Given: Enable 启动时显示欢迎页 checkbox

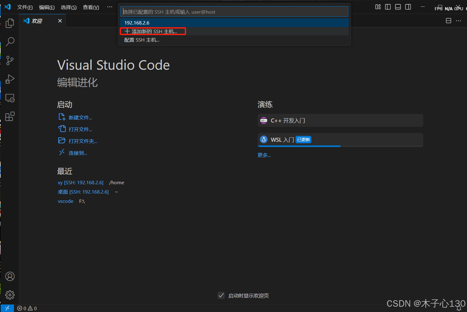Looking at the screenshot, I should (x=221, y=295).
